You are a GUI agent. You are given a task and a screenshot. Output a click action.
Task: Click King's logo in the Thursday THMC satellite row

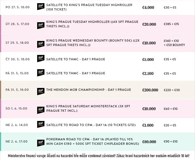tap(41, 59)
